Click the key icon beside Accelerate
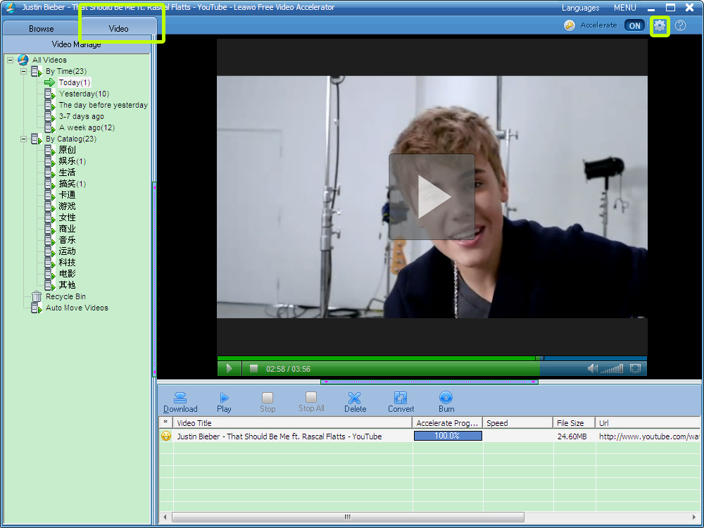Screen dimensions: 704x528 pos(570,25)
